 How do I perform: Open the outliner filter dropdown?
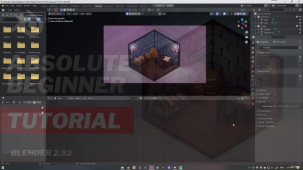coord(295,9)
